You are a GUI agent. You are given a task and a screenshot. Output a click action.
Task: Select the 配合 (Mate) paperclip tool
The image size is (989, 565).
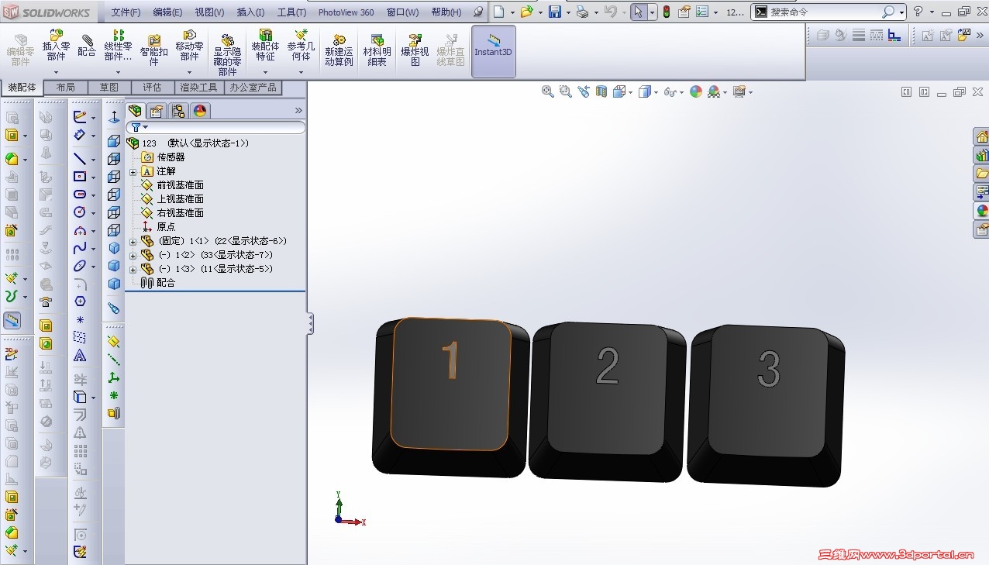tap(87, 46)
